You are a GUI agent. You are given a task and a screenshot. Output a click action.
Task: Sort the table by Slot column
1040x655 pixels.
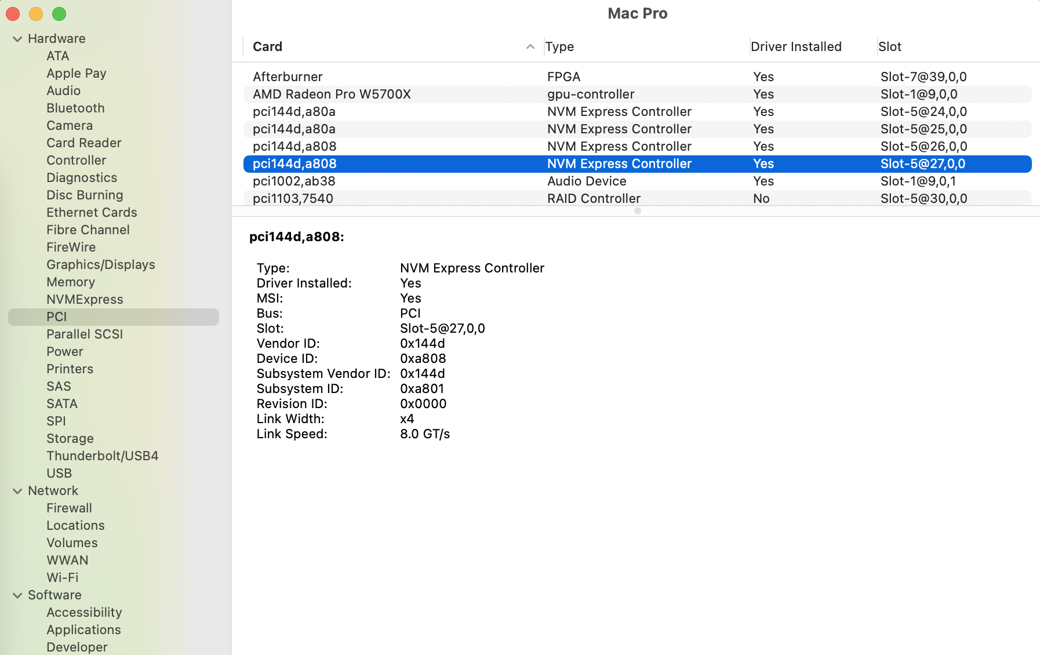click(x=890, y=46)
